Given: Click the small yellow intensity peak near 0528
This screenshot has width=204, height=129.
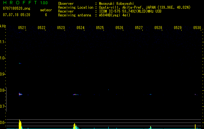Looking at the screenshot, I should point(150,127).
